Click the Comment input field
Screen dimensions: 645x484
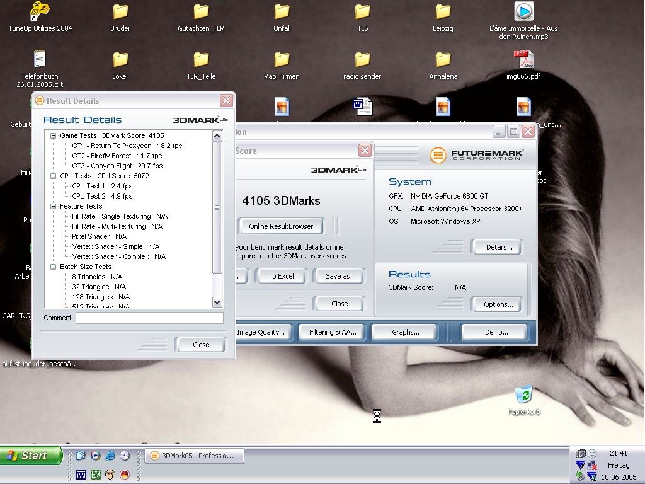click(149, 318)
